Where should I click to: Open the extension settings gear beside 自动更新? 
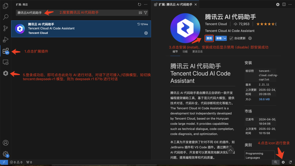coord(250,38)
